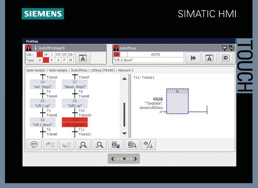Toggle the M type cell
Screen dimensions: 258x188
[x=70, y=60]
